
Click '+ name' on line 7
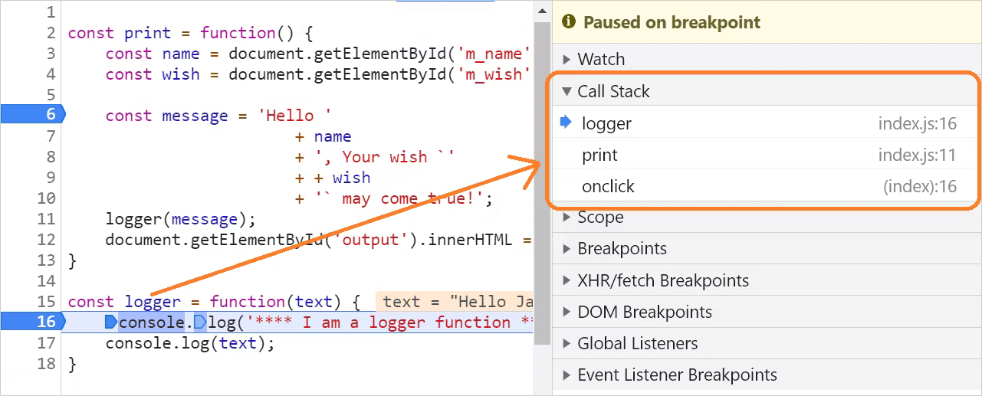[x=323, y=136]
